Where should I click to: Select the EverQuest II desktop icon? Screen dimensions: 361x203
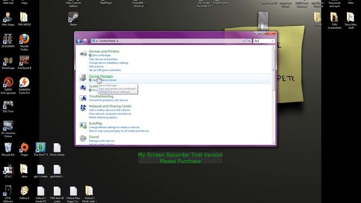click(24, 63)
